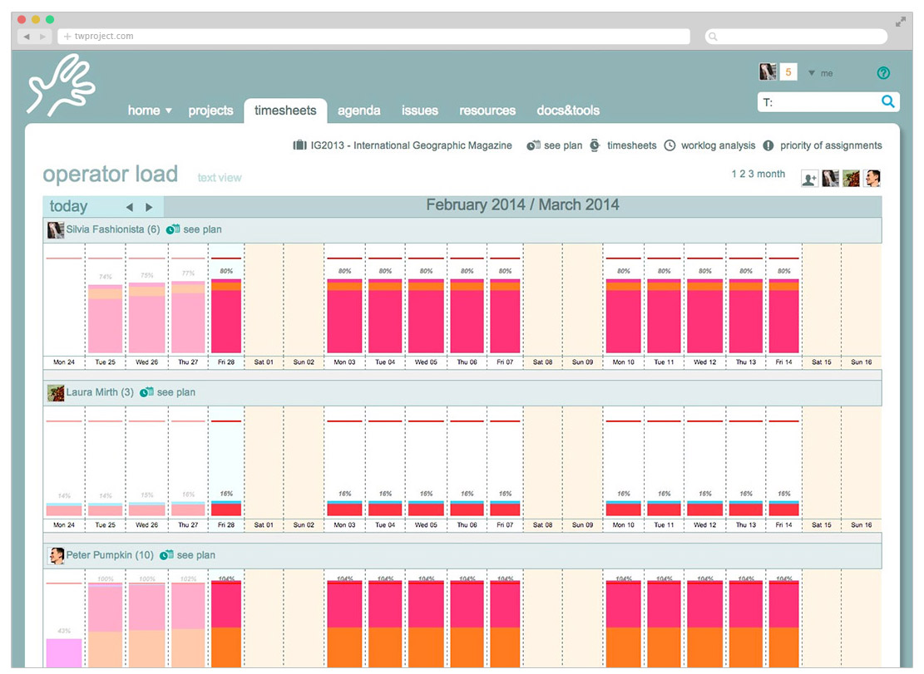Switch to the agenda tab

tap(359, 111)
